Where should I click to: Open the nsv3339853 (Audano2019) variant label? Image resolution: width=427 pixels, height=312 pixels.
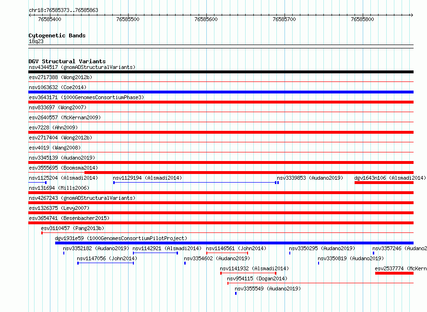point(310,178)
